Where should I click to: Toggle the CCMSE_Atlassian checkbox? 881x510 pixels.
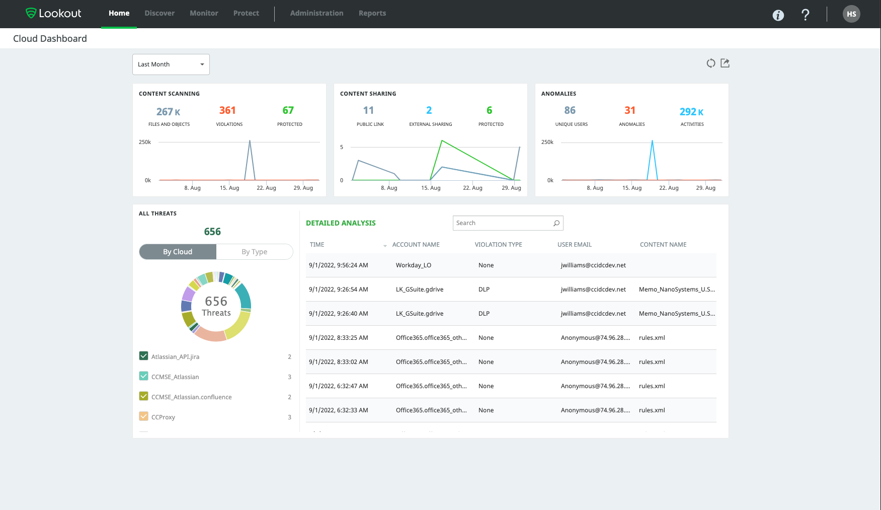click(143, 376)
